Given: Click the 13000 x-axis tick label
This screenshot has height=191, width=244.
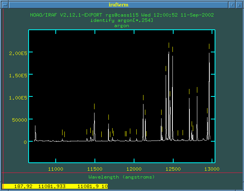Looking at the screenshot, I should point(212,168).
